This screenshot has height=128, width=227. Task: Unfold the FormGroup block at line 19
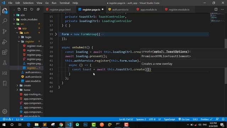56,34
